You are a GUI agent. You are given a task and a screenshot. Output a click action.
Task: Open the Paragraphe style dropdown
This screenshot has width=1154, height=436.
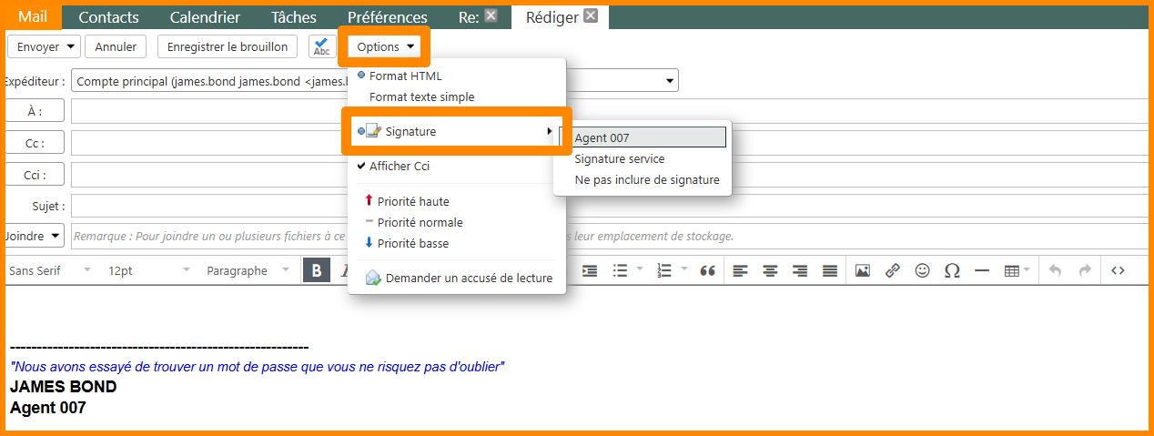(x=247, y=270)
